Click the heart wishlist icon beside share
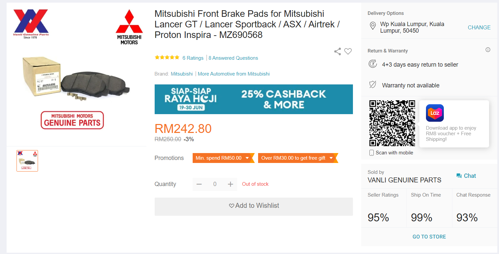Viewport: 499px width, 254px height. pyautogui.click(x=348, y=51)
